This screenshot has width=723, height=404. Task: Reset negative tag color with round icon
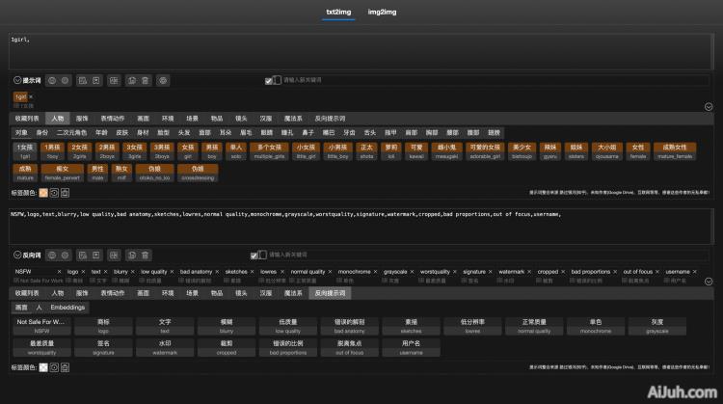54,367
